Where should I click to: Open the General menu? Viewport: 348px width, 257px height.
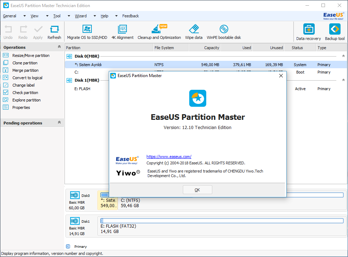point(10,16)
